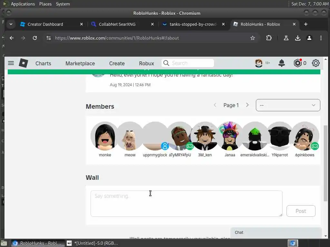Click the browser forward arrow
The image size is (330, 247).
tap(23, 38)
